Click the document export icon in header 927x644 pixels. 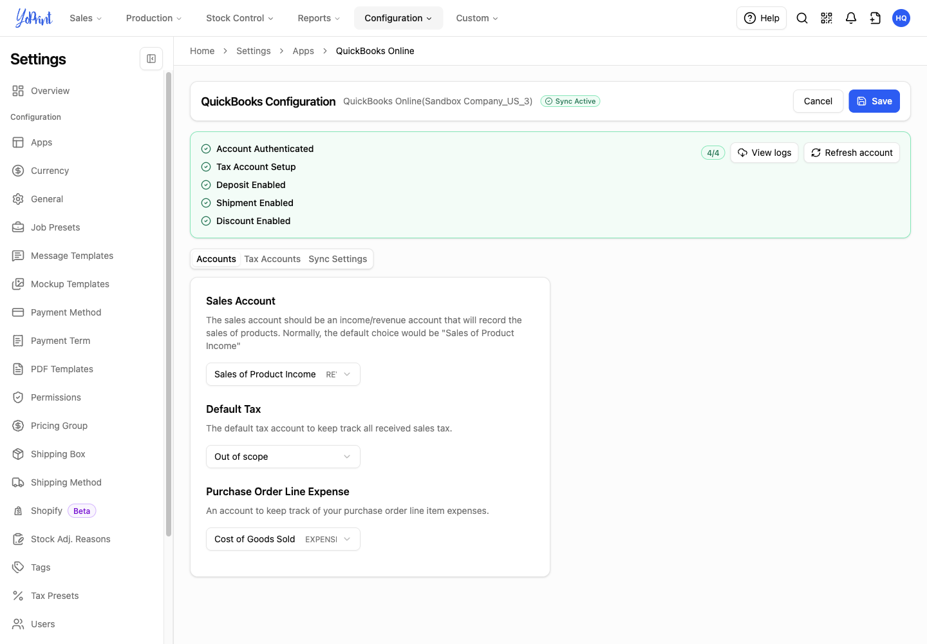coord(876,18)
